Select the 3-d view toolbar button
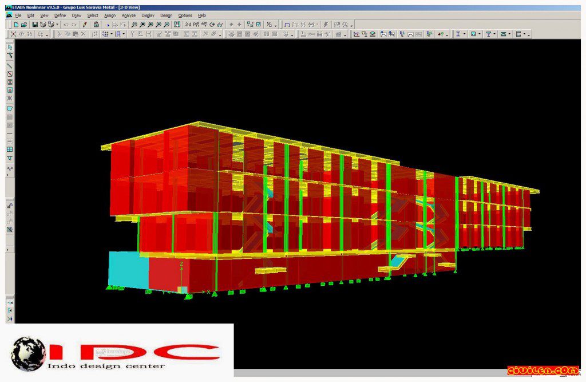The image size is (586, 382). pyautogui.click(x=188, y=25)
